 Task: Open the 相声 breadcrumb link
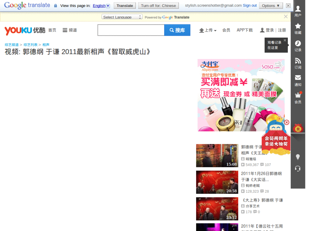point(46,45)
